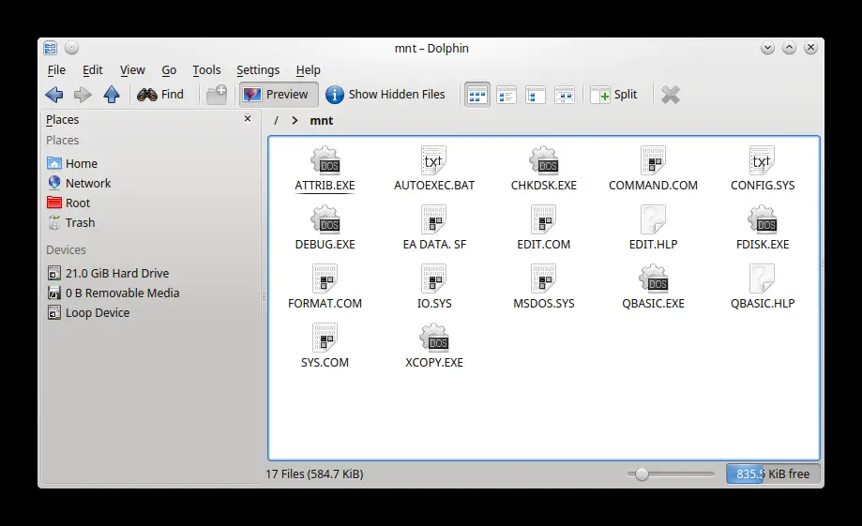Image resolution: width=862 pixels, height=526 pixels.
Task: Select the 21.0 GiB Hard Drive device
Action: 108,273
